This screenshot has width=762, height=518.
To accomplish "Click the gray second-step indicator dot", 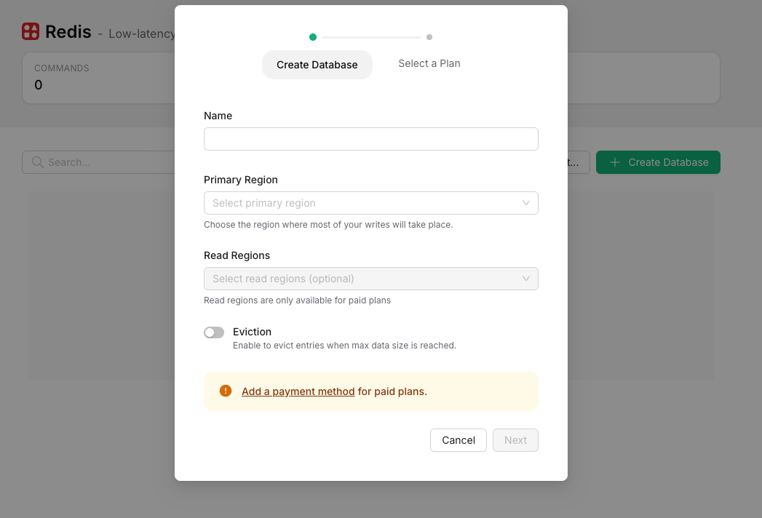I will (429, 37).
